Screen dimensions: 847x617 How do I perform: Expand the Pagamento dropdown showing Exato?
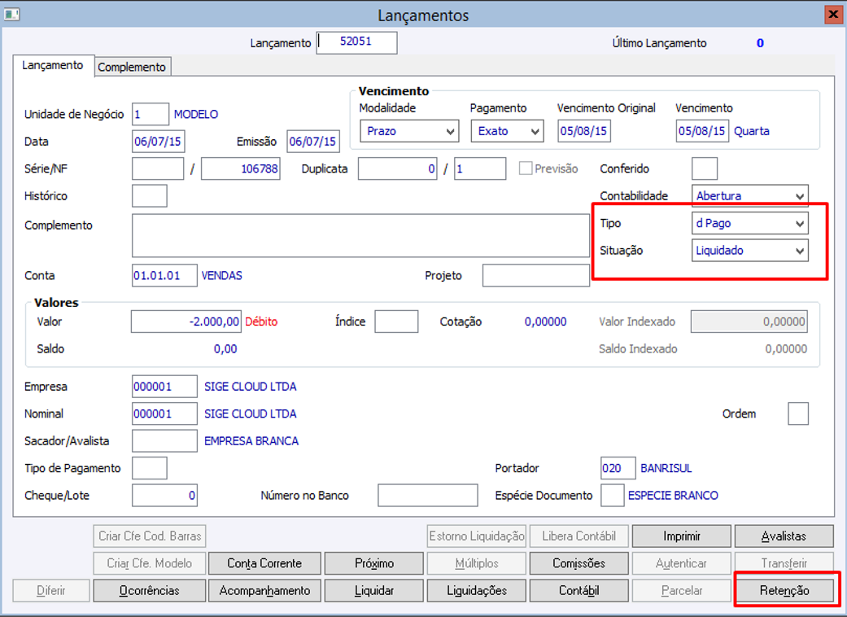(507, 131)
